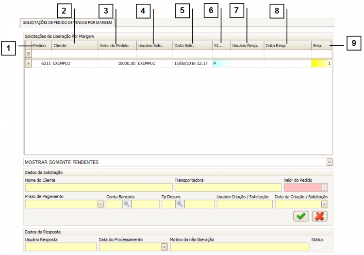Viewport: 364px width, 255px height.
Task: Open the Data do Processamento dropdown
Action: pyautogui.click(x=164, y=247)
